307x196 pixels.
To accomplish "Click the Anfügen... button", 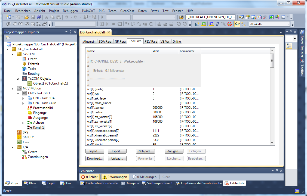I will coord(174,151).
